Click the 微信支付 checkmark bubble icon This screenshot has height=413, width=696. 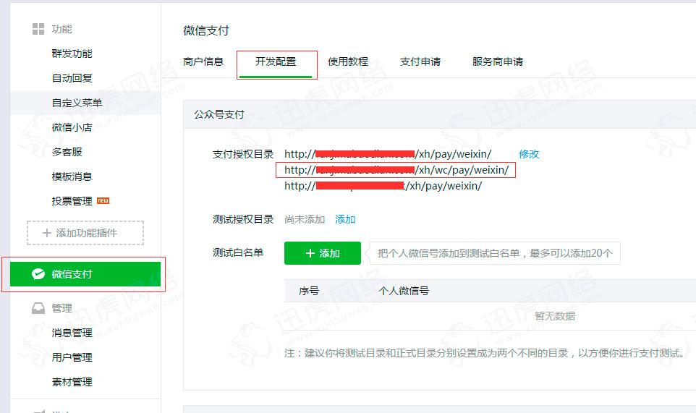tap(38, 274)
